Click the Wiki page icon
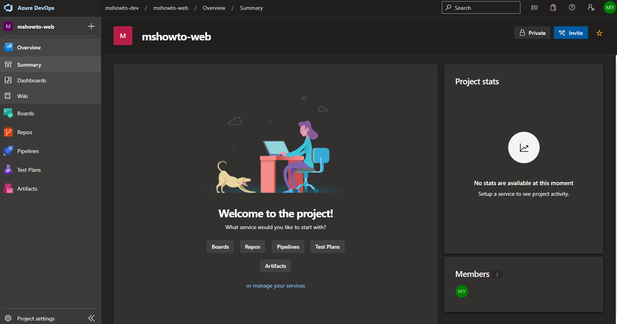The width and height of the screenshot is (617, 324). coord(8,96)
